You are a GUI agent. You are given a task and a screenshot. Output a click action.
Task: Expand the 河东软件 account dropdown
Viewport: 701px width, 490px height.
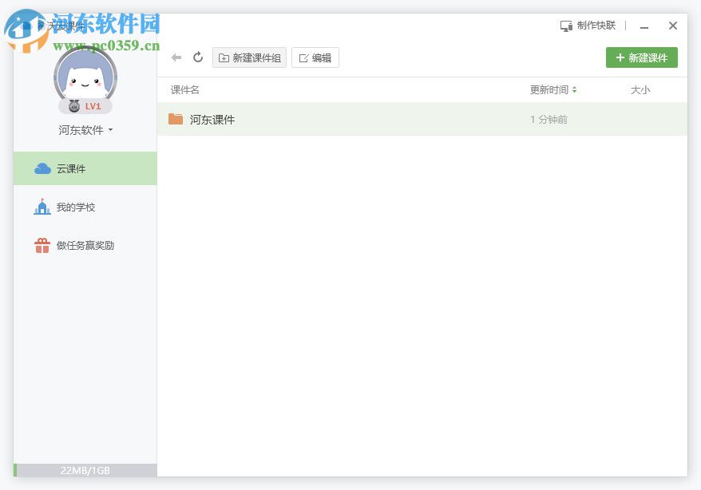[x=85, y=129]
